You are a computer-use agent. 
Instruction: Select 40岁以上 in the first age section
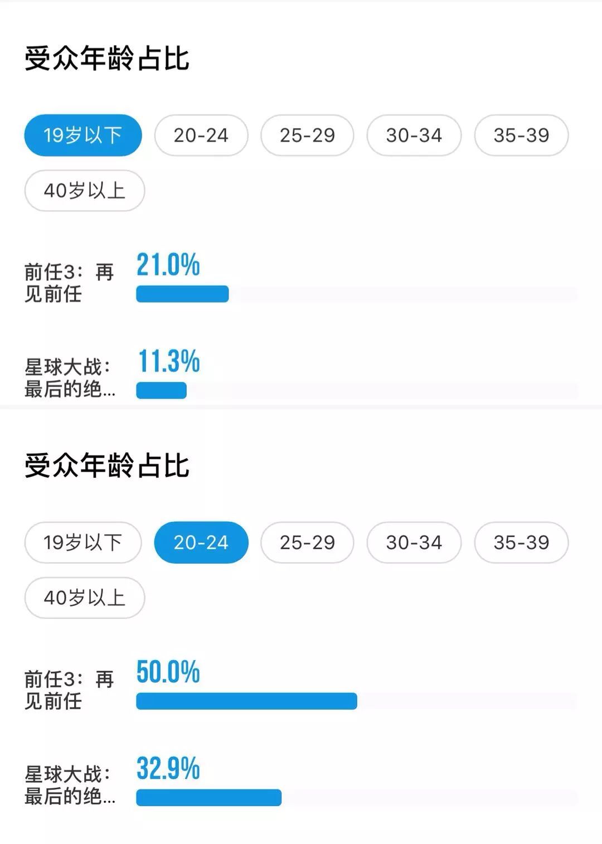(84, 191)
